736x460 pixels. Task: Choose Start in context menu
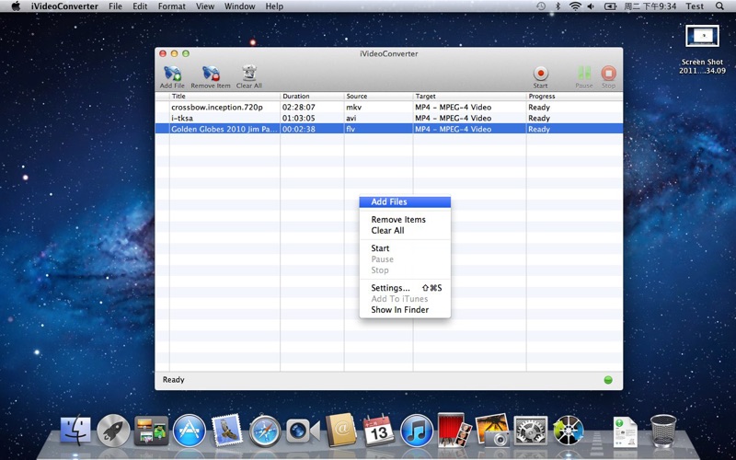[x=405, y=248]
